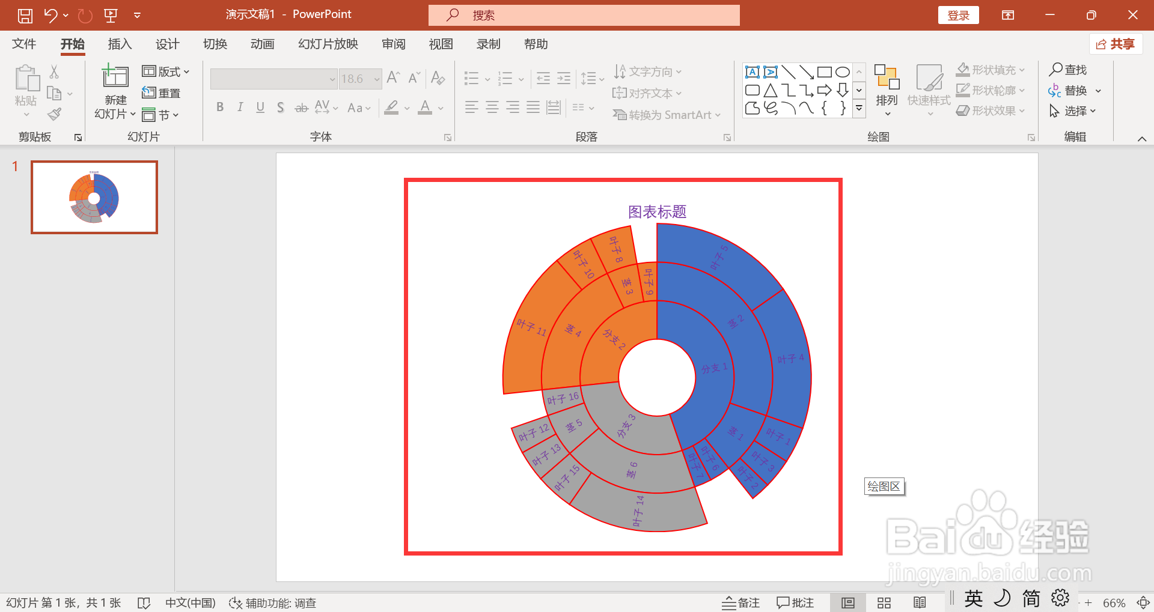
Task: Toggle Underline formatting
Action: coord(260,107)
